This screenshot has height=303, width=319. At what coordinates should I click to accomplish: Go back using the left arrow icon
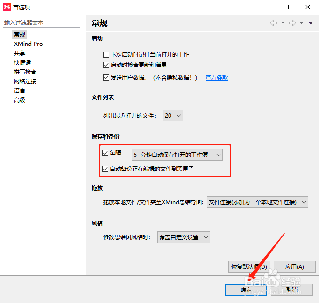(273, 23)
